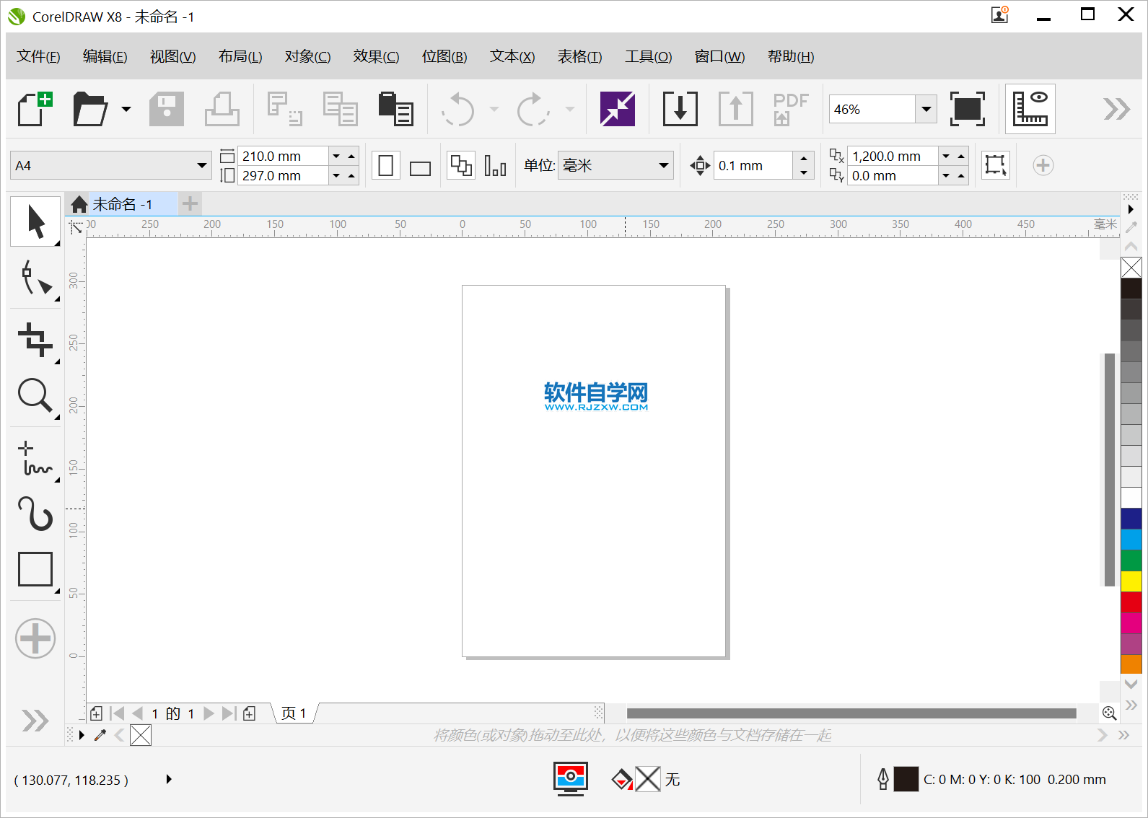Set page to portrait orientation
1148x818 pixels.
tap(386, 166)
